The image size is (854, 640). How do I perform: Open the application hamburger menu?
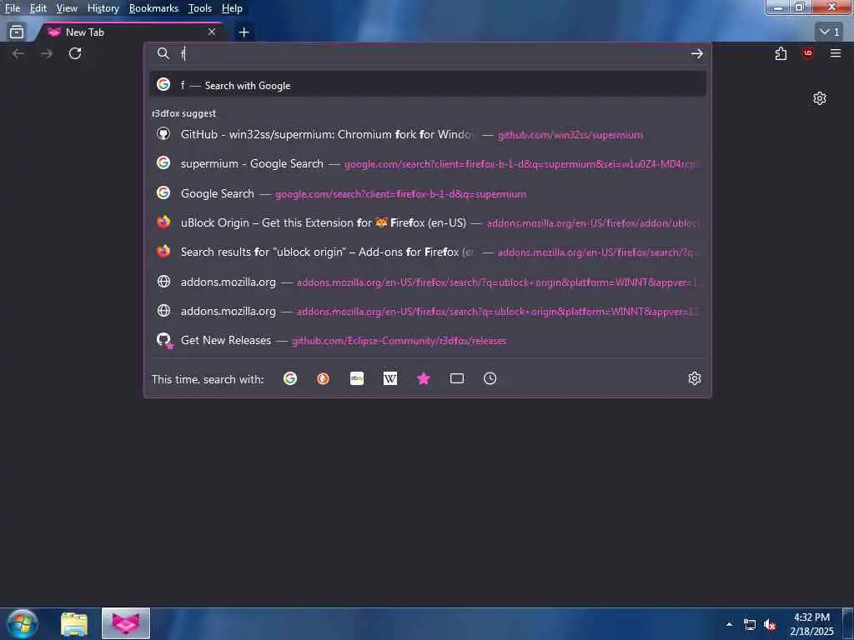tap(836, 53)
